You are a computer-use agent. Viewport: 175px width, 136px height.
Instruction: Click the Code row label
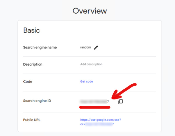[x=27, y=82]
